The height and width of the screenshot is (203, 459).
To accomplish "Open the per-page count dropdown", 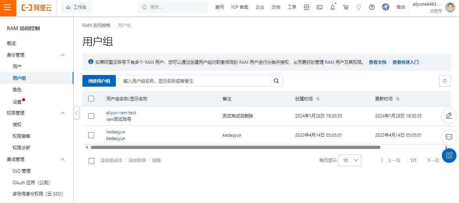I will (349, 160).
